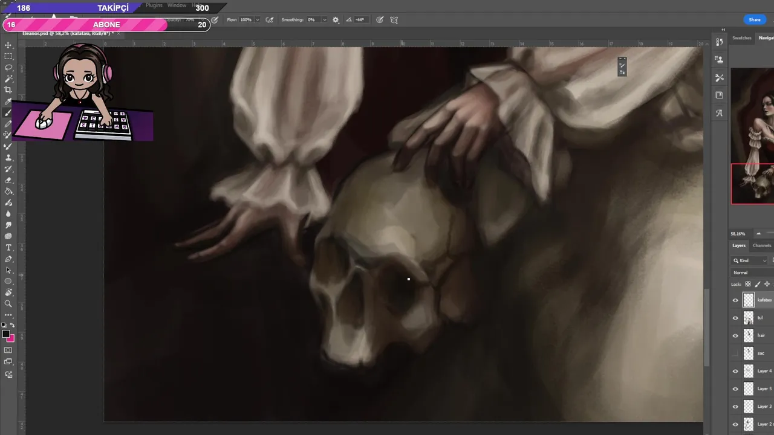
Task: Click the brush angle value field
Action: pyautogui.click(x=360, y=20)
